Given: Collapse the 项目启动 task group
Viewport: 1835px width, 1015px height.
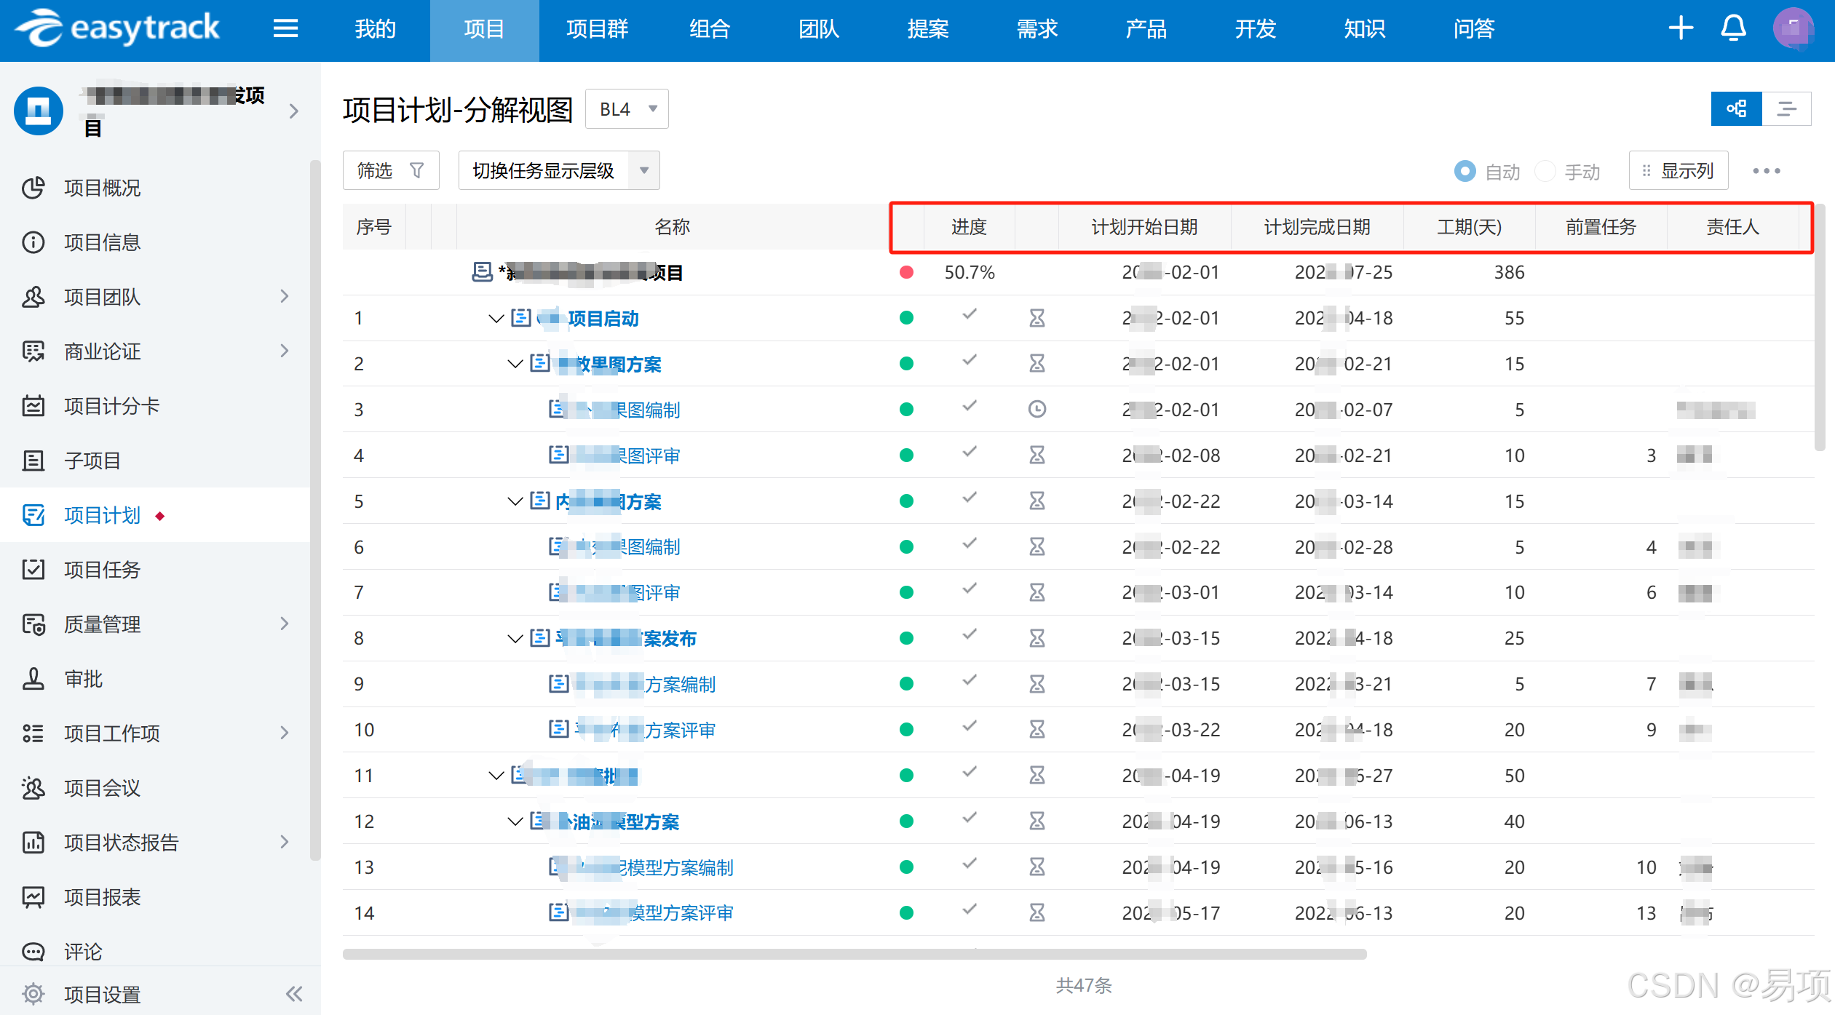Looking at the screenshot, I should pos(496,319).
